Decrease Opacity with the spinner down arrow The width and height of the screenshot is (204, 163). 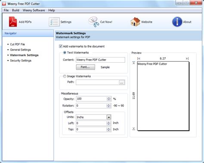pos(109,100)
